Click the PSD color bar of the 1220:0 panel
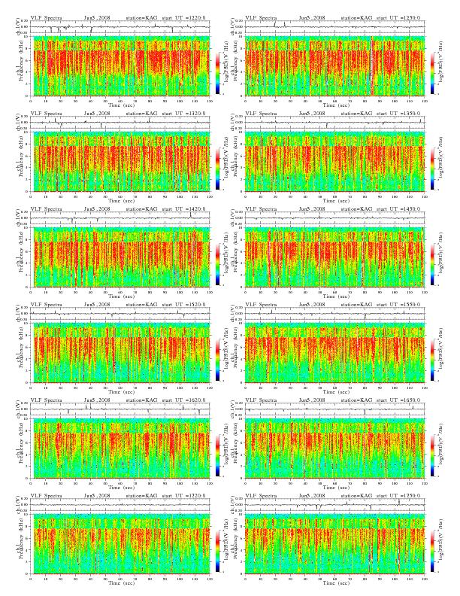Image resolution: width=460 pixels, height=596 pixels. [217, 73]
